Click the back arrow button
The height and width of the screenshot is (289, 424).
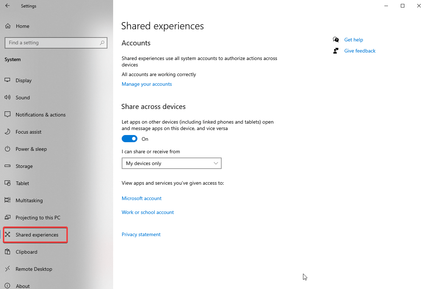pos(7,6)
